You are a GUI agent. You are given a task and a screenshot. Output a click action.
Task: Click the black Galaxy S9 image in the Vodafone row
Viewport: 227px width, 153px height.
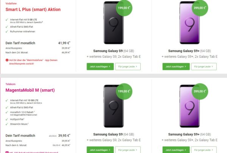click(113, 23)
